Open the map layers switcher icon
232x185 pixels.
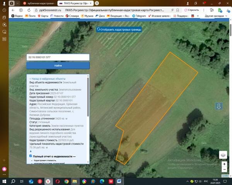tap(223, 155)
